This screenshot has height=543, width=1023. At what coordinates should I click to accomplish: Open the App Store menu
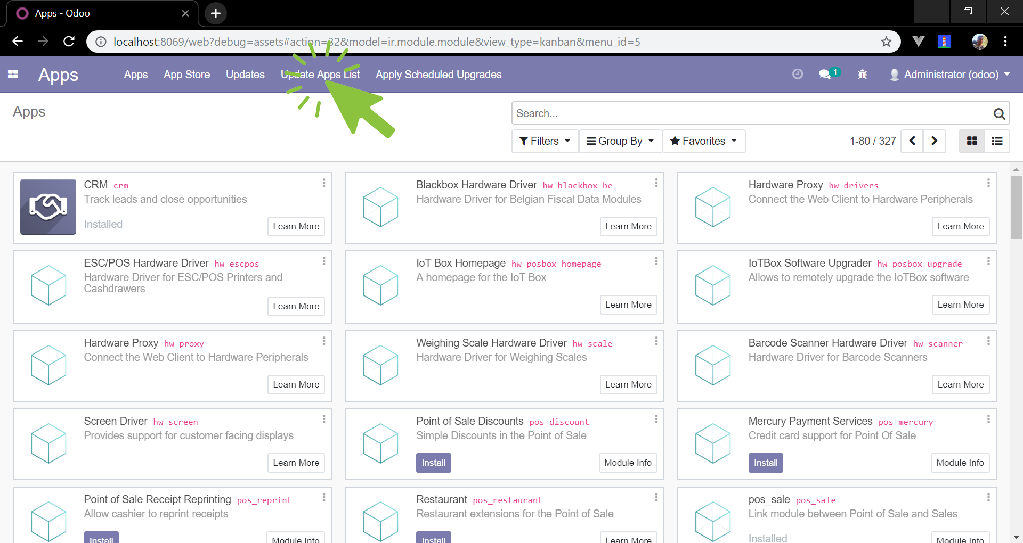click(x=186, y=75)
